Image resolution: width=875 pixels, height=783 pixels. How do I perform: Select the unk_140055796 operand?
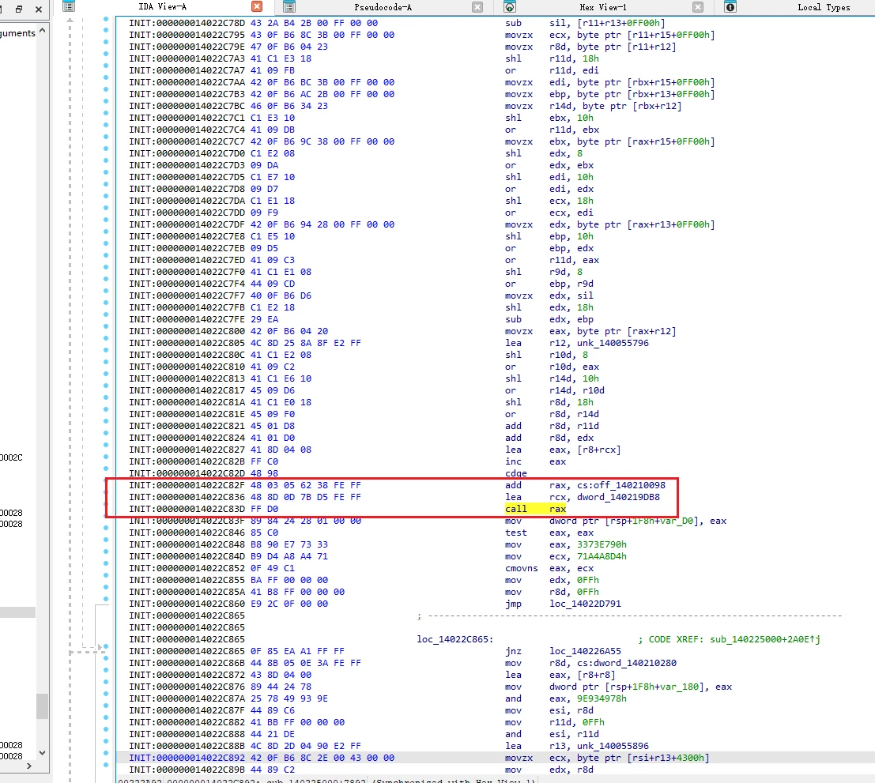click(x=613, y=343)
